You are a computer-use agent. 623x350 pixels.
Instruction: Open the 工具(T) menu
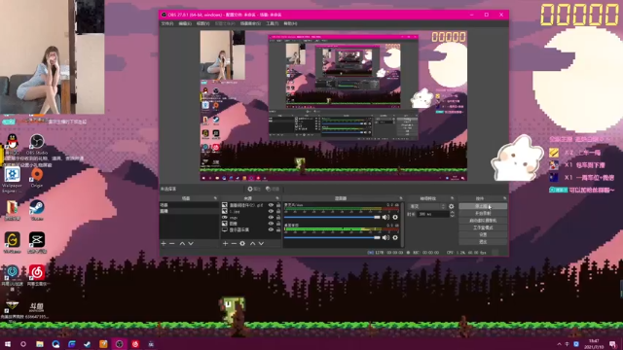tap(273, 23)
